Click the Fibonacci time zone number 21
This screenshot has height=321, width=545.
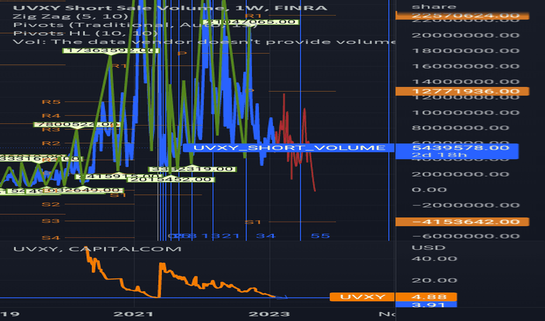tap(230, 236)
